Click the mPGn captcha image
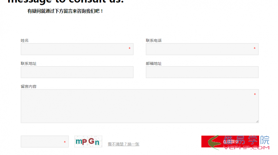The width and height of the screenshot is (278, 155). (x=88, y=142)
